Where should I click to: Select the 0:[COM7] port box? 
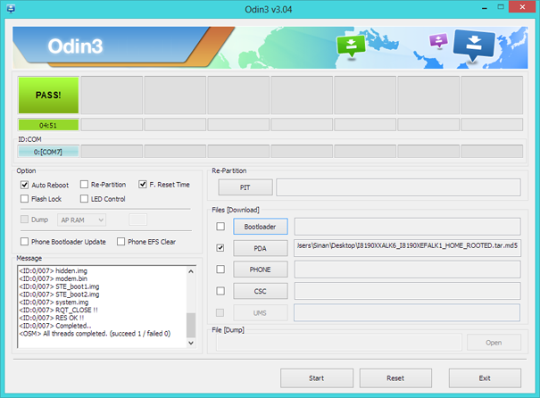pos(48,152)
